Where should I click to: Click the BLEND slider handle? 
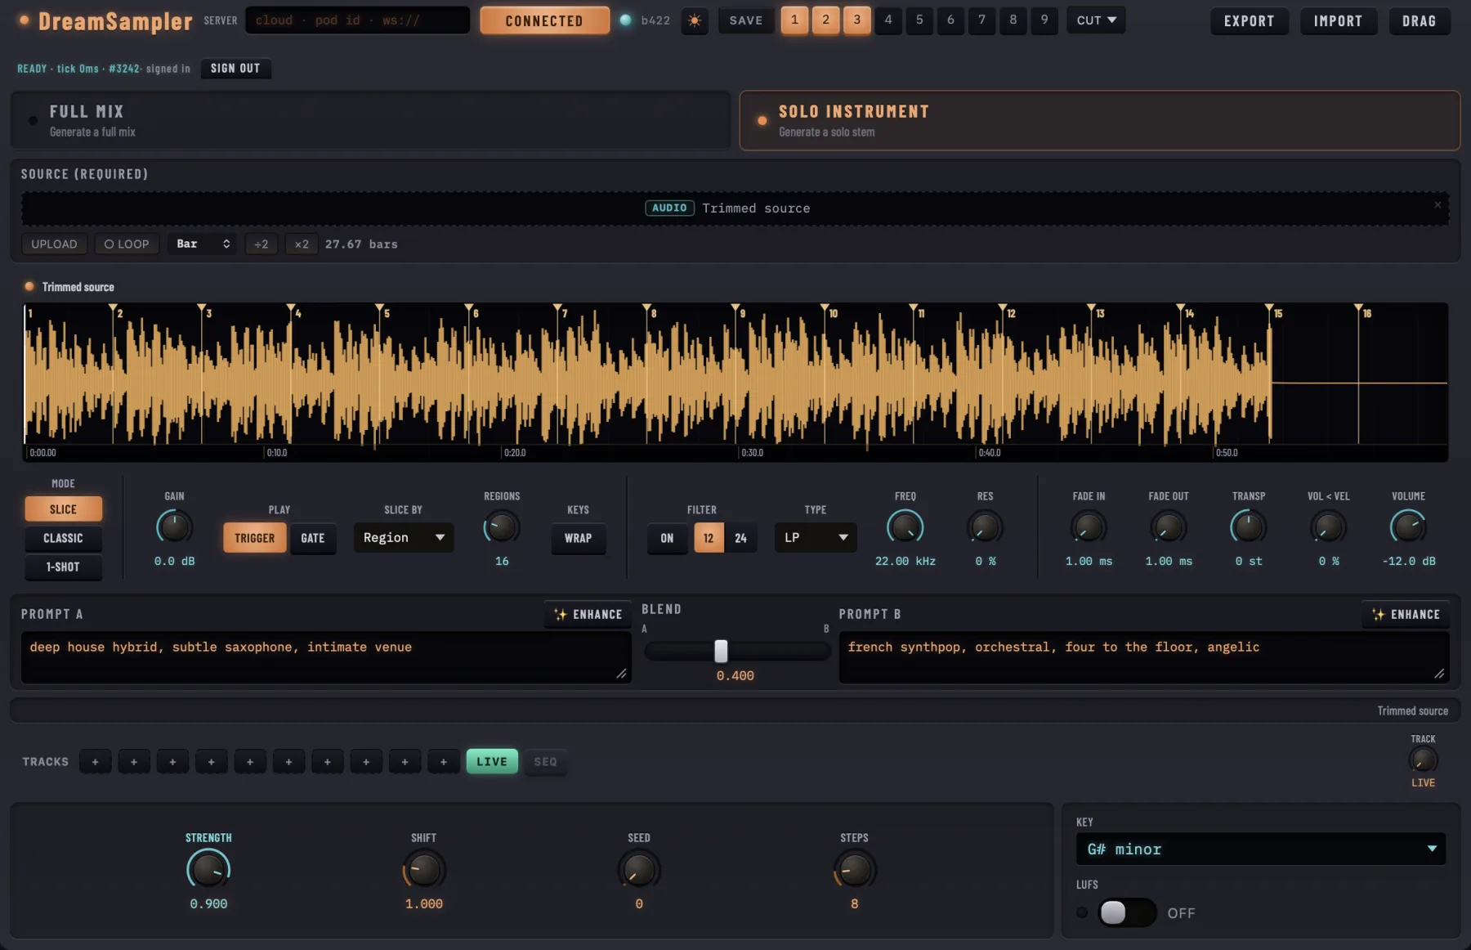tap(721, 651)
